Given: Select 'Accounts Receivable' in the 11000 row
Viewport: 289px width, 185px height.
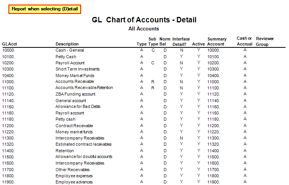Looking at the screenshot, I should coord(74,82).
